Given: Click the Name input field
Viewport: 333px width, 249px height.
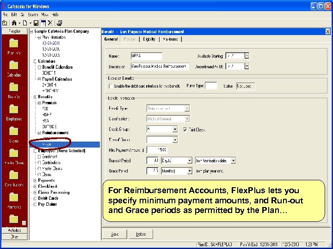Looking at the screenshot, I should click(x=146, y=56).
